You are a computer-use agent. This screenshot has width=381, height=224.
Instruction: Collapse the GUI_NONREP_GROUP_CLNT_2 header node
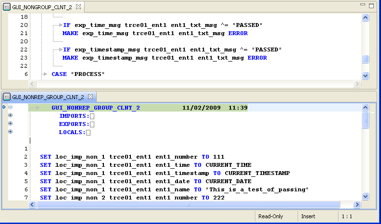tap(10, 107)
